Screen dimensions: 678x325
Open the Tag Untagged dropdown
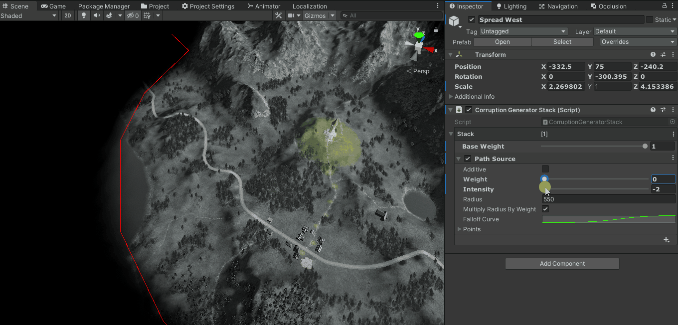[x=523, y=31]
